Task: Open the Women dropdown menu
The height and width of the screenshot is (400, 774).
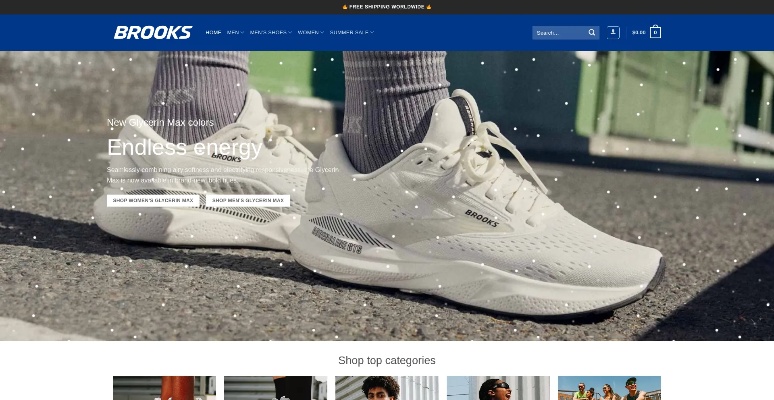Action: [310, 33]
